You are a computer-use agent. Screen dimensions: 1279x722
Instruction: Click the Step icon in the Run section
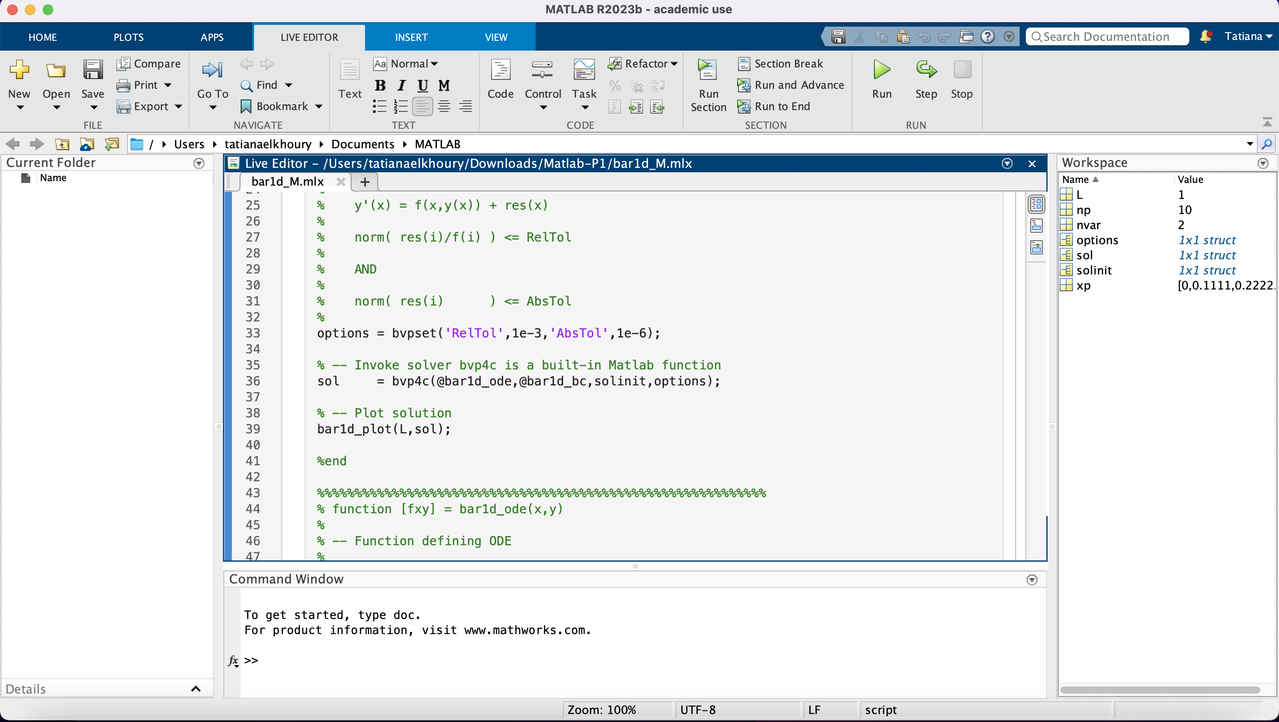tap(925, 70)
